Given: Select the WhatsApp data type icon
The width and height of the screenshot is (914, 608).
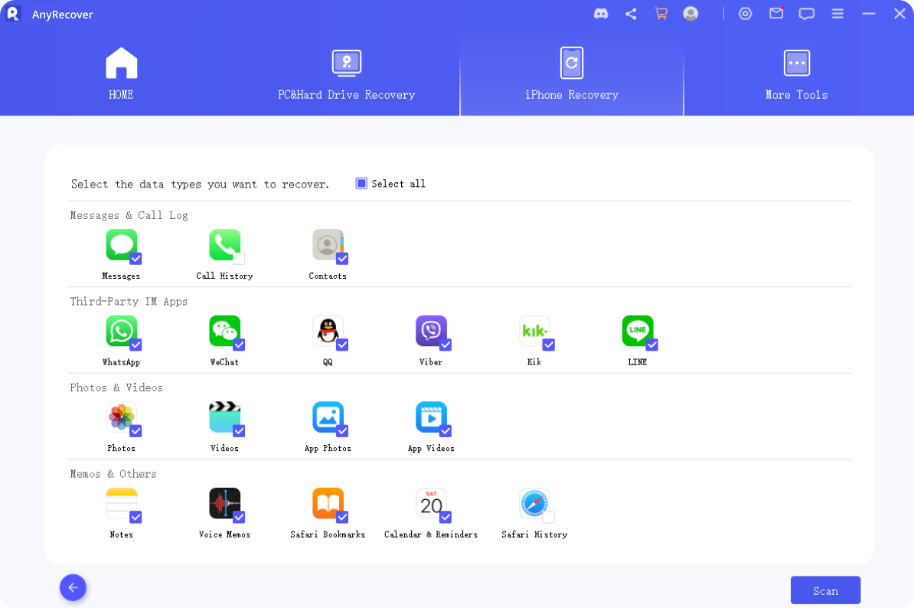Looking at the screenshot, I should pyautogui.click(x=121, y=331).
